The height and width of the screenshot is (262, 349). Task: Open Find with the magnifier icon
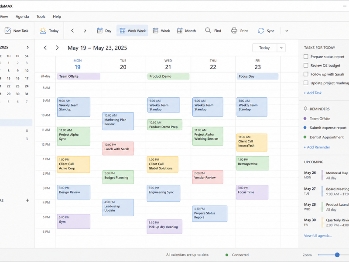[208, 31]
